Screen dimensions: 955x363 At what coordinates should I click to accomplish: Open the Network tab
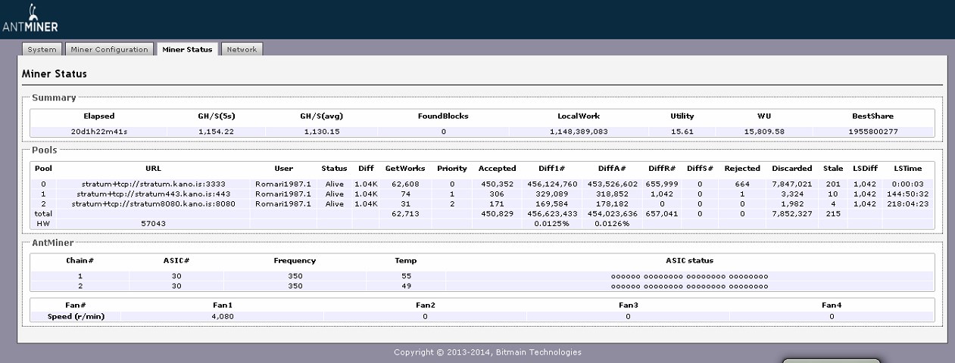tap(242, 49)
